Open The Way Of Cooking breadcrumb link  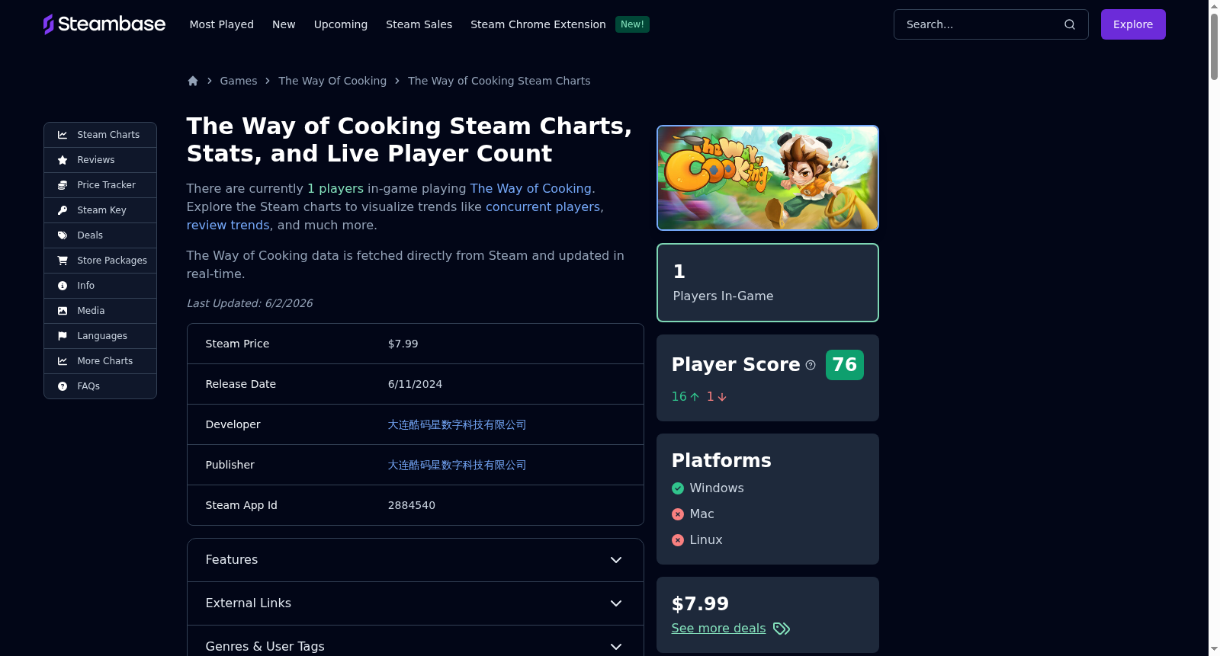tap(332, 81)
